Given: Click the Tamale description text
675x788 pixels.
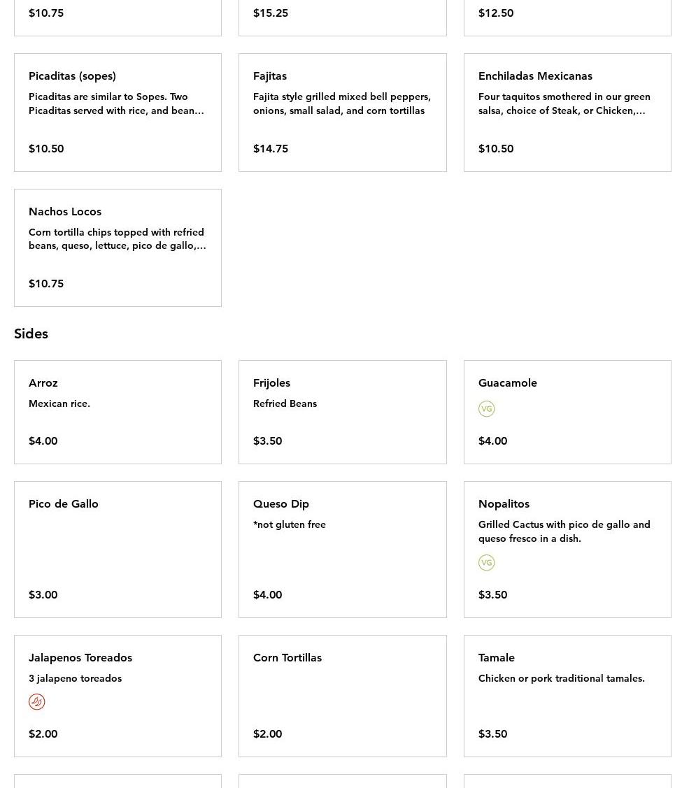Looking at the screenshot, I should click(561, 678).
